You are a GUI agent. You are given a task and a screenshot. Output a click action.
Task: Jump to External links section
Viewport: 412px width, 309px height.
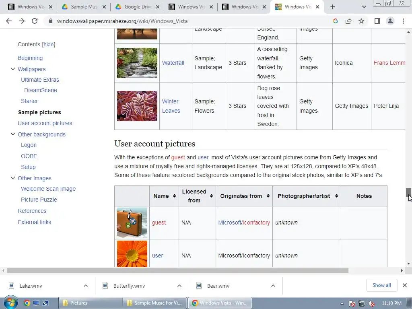coord(35,222)
